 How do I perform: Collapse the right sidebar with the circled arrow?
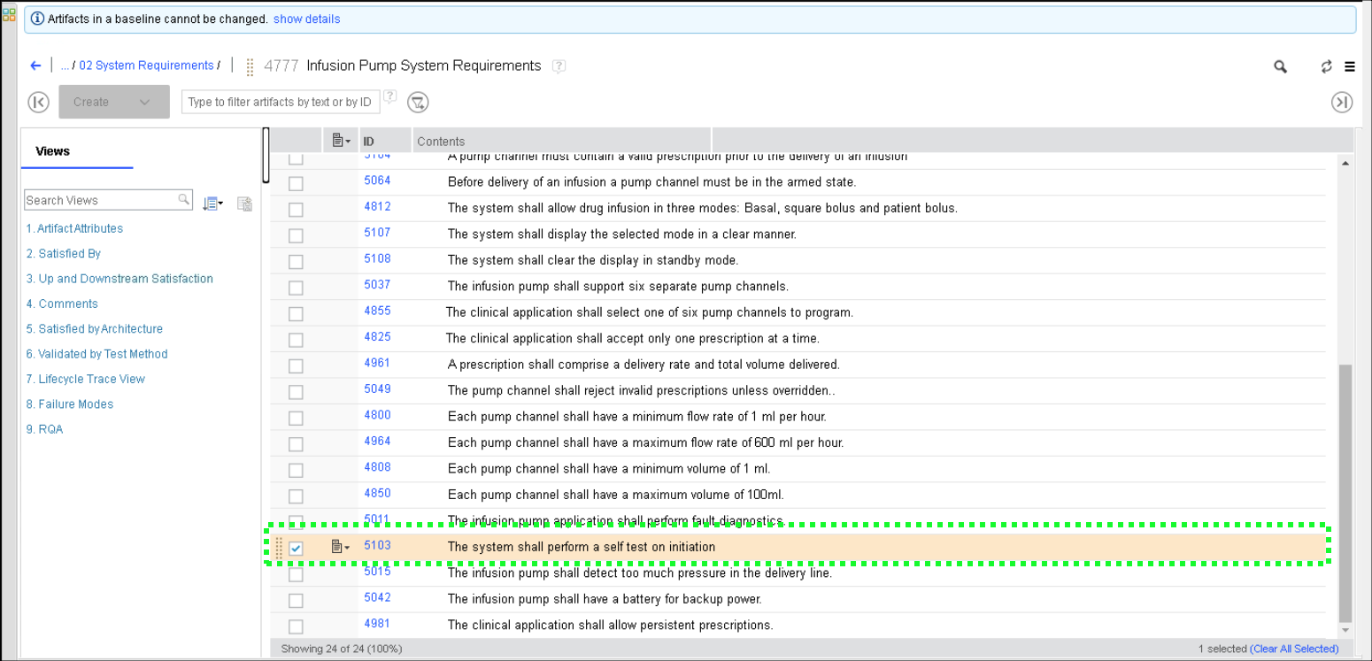(x=1342, y=103)
